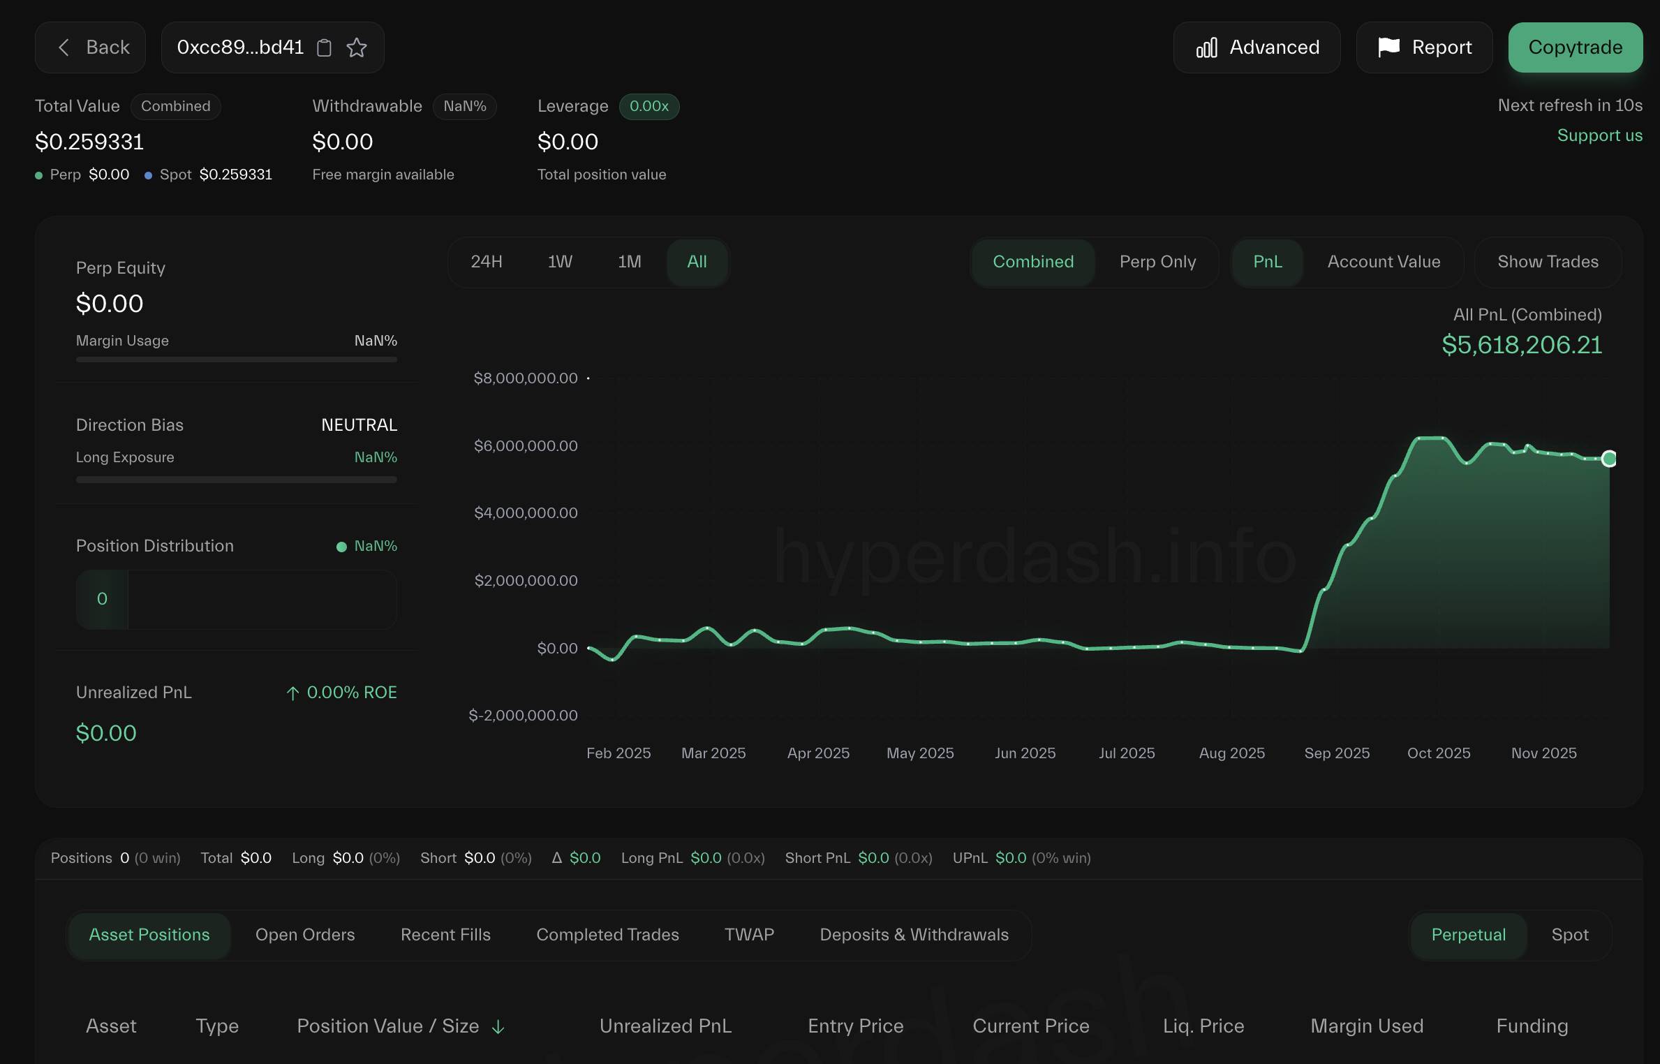Screen dimensions: 1660x1064
Task: Select the 1M time range
Action: tap(629, 262)
